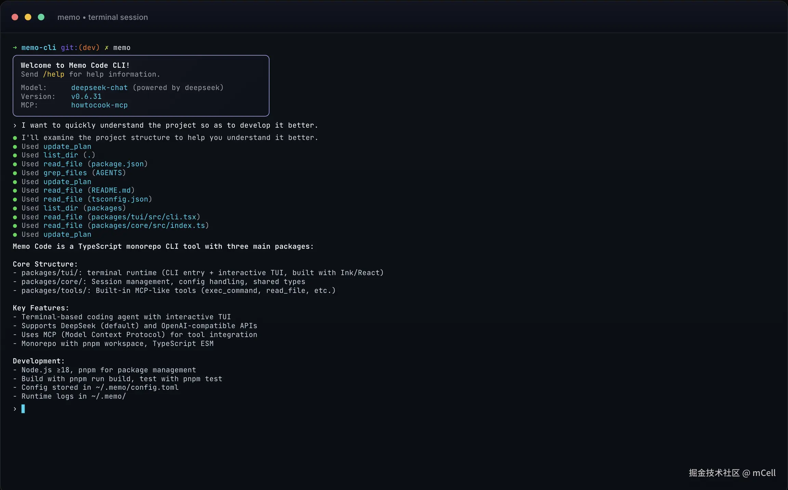Click the read_file (README.md) tool entry
This screenshot has height=490, width=788.
pos(89,190)
